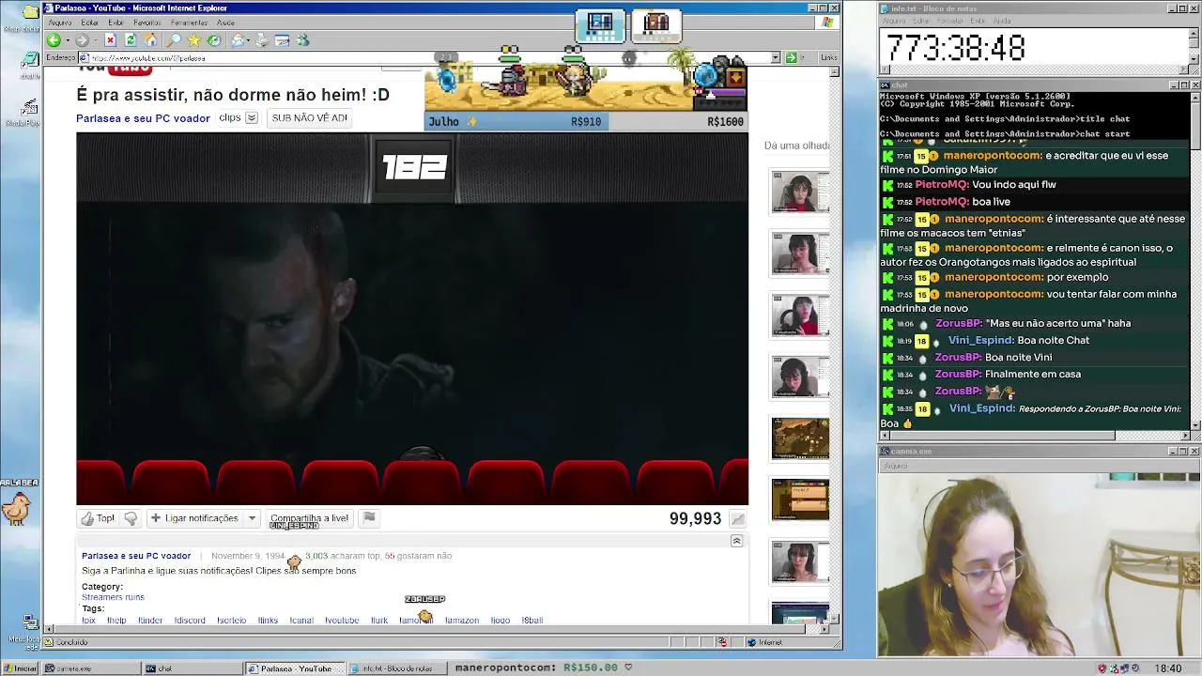Image resolution: width=1202 pixels, height=676 pixels.
Task: Click the 773:38:48 timer text in Notepad
Action: coord(956,48)
